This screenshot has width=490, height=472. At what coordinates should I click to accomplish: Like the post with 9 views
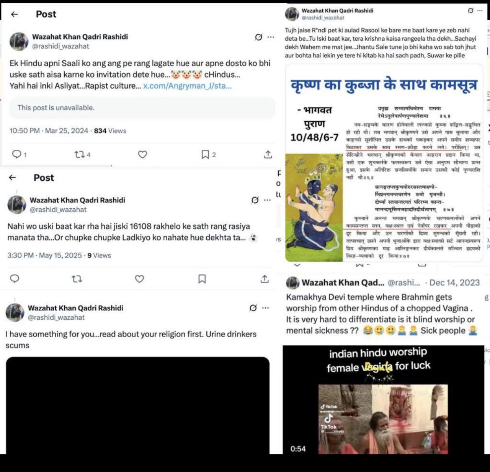[139, 279]
